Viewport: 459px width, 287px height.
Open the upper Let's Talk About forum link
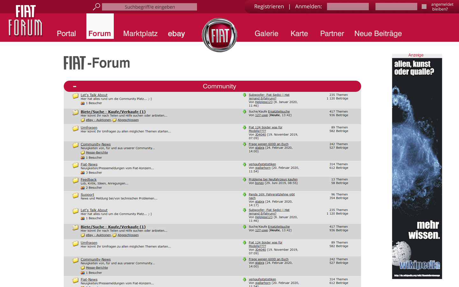click(94, 95)
